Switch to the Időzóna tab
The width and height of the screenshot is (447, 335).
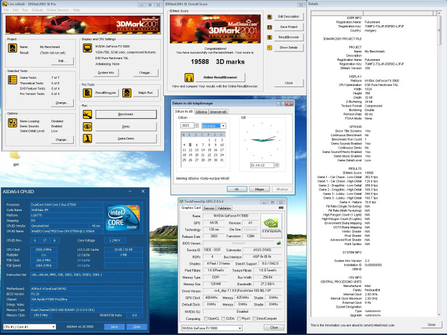click(x=201, y=112)
